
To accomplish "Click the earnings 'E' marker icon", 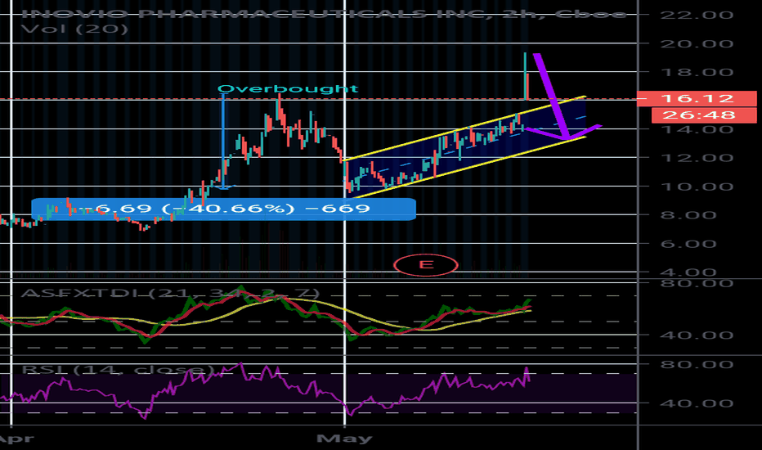I will [x=426, y=265].
